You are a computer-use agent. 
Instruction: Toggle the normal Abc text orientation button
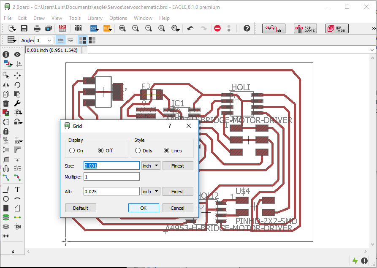click(61, 40)
